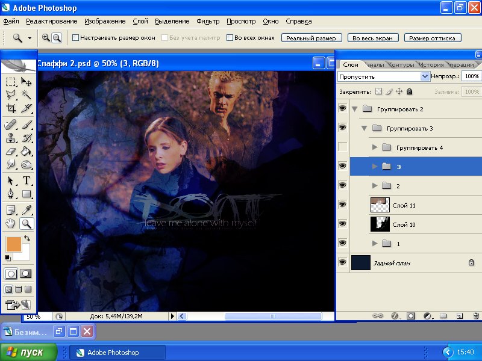Select the Hand tool
This screenshot has height=361, width=482.
click(11, 224)
